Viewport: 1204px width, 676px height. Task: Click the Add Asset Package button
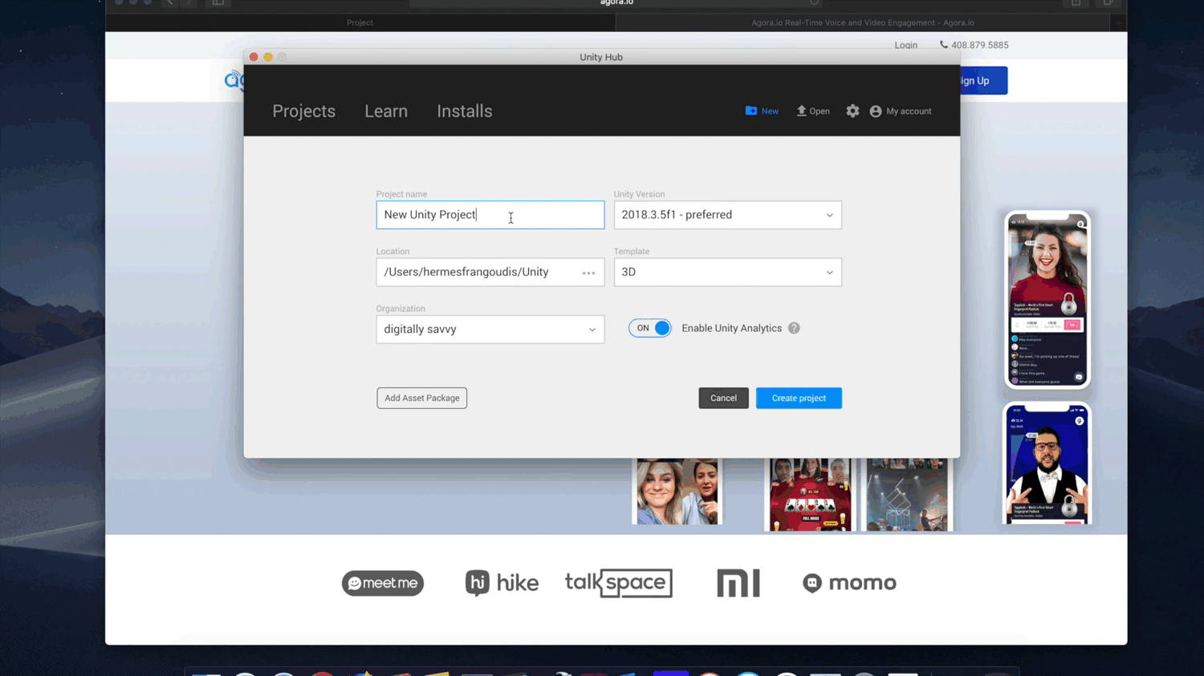(422, 398)
